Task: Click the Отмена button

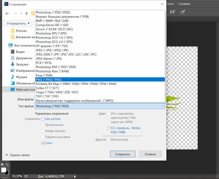Action: tap(150, 154)
